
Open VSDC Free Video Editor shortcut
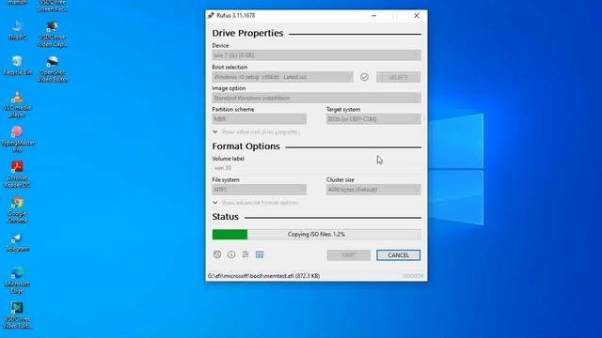coord(17,315)
